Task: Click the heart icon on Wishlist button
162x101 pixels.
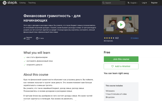Action: 112,66
